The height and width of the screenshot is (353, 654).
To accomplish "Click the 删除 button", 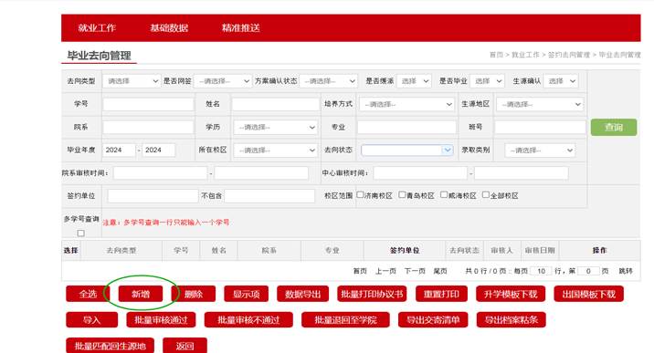I will [193, 294].
